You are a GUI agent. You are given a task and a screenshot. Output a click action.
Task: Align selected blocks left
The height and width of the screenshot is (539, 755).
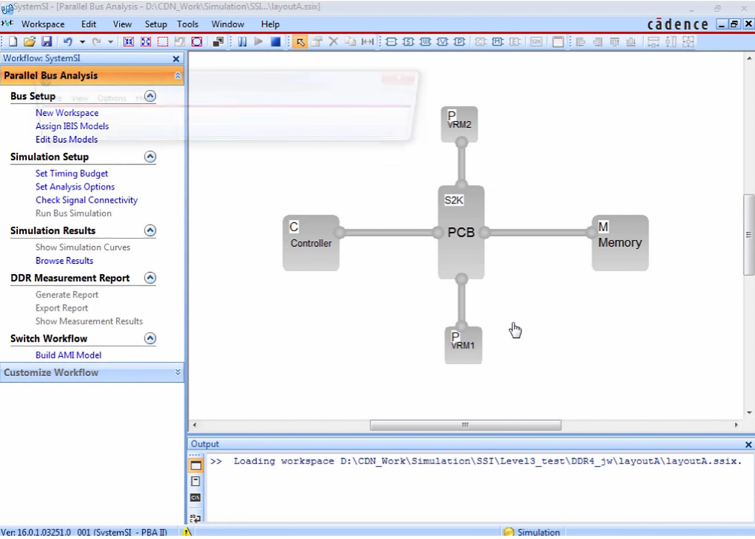[580, 42]
